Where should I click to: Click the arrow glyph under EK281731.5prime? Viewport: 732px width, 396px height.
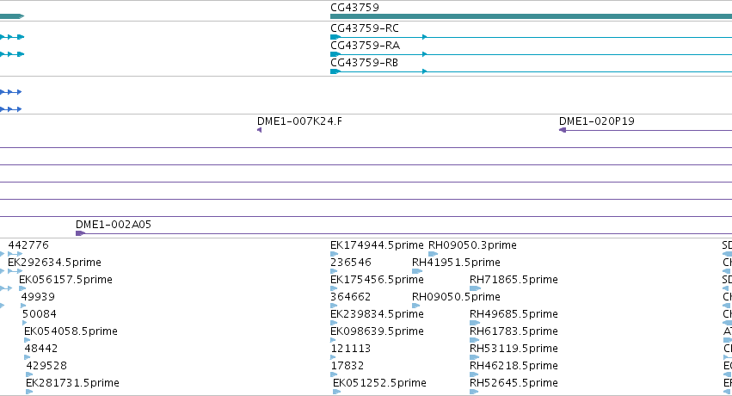pos(29,392)
